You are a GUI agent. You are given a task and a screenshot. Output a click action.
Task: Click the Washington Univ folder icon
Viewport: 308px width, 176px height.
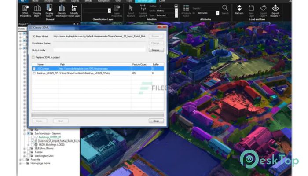click(x=32, y=156)
